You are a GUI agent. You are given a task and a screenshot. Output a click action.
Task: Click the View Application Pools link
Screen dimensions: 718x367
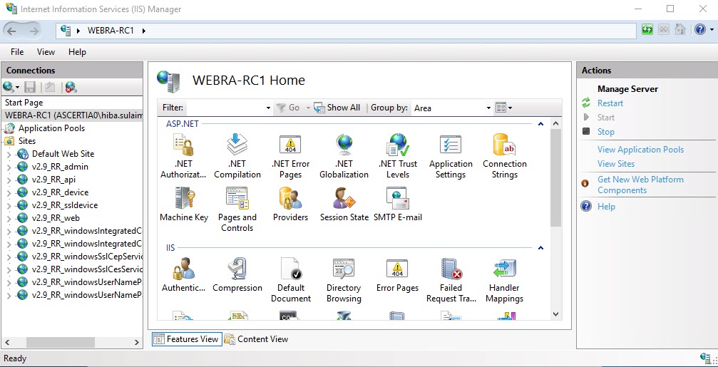(640, 150)
